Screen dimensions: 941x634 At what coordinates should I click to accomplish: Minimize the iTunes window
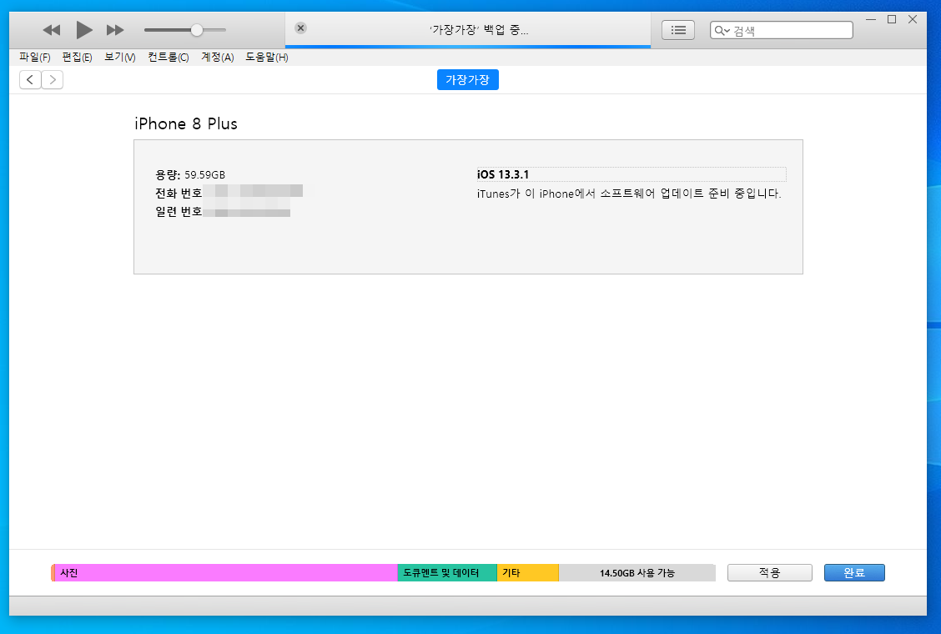pyautogui.click(x=871, y=19)
